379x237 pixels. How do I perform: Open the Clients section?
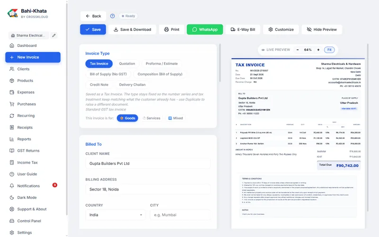33,69
